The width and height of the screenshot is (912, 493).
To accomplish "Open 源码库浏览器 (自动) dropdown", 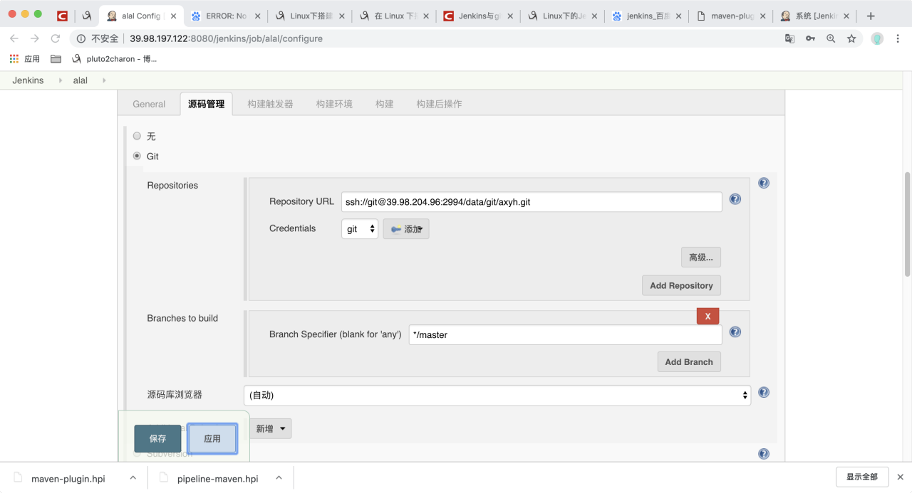I will pos(497,395).
